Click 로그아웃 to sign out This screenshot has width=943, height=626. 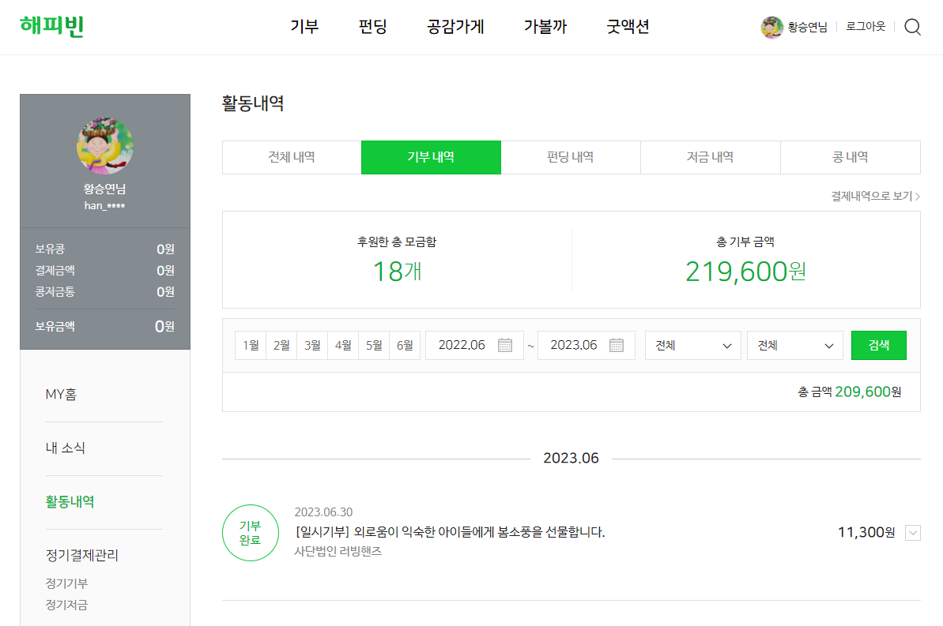tap(865, 26)
